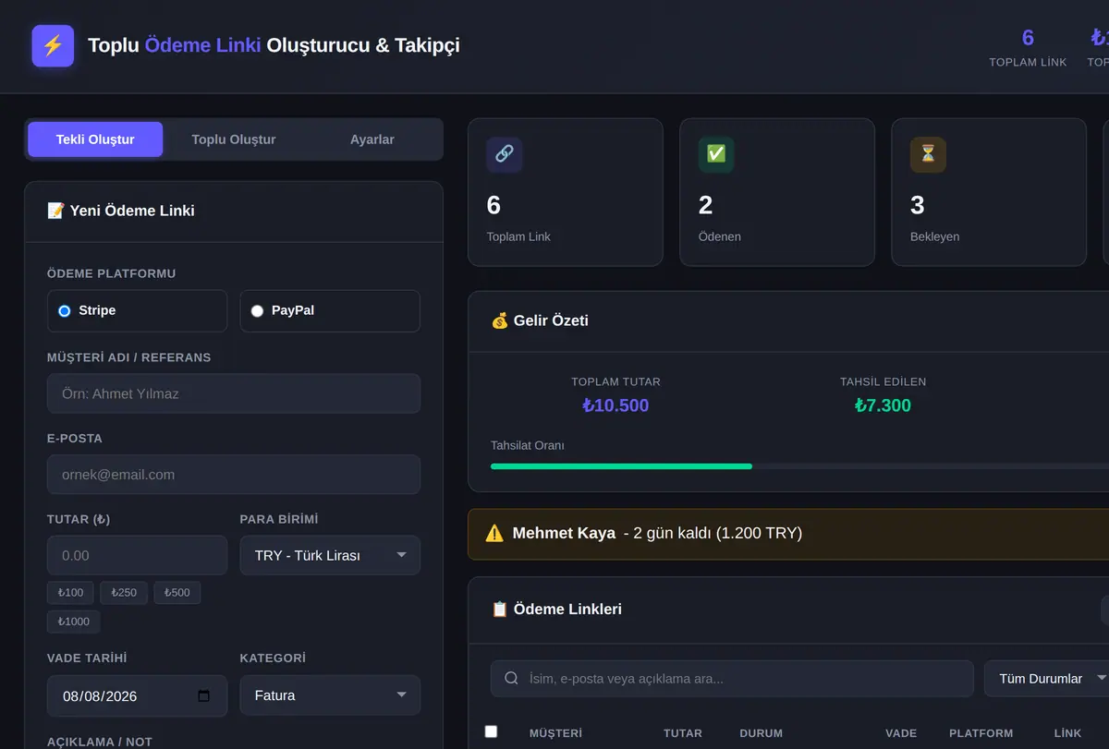Click the lightning bolt app logo

pyautogui.click(x=53, y=45)
